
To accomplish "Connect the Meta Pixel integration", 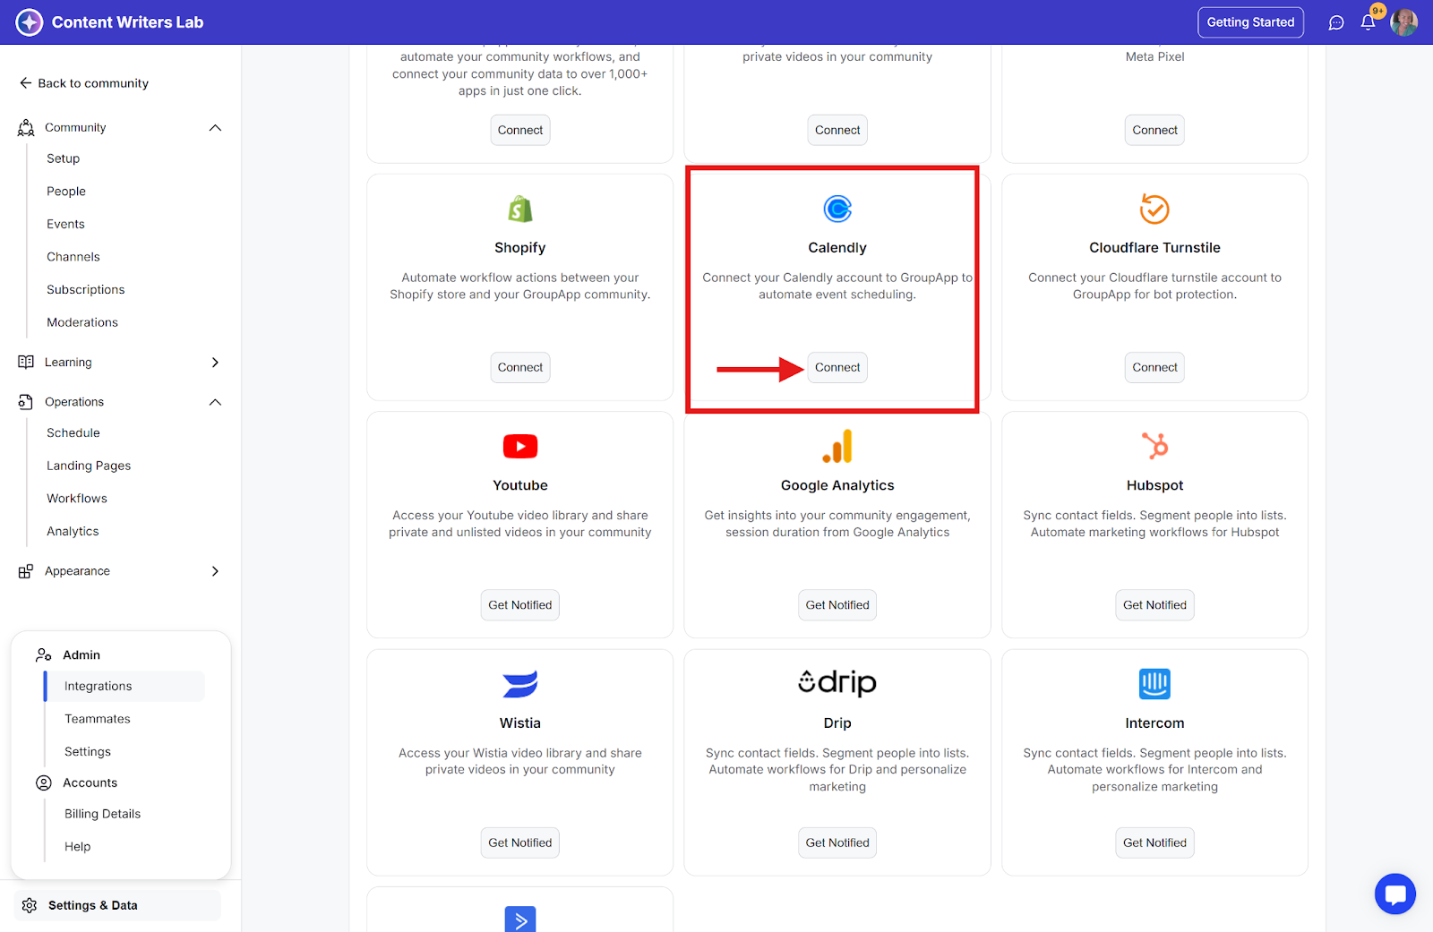I will point(1154,131).
